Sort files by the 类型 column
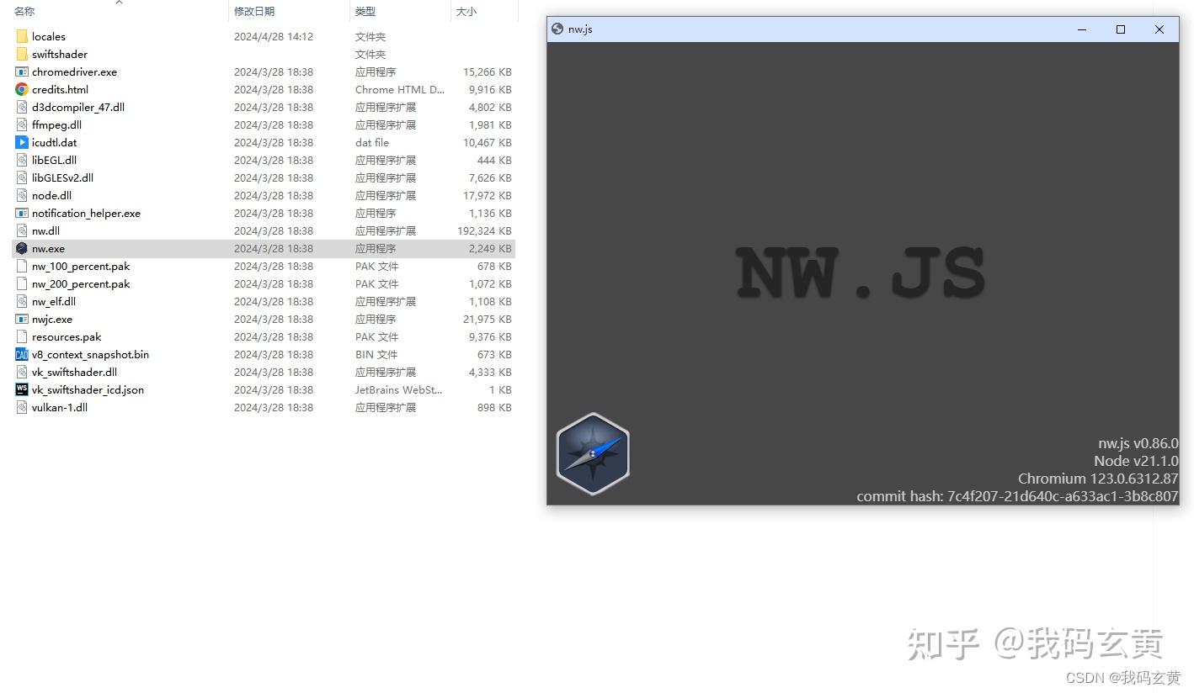The height and width of the screenshot is (693, 1194). point(365,11)
